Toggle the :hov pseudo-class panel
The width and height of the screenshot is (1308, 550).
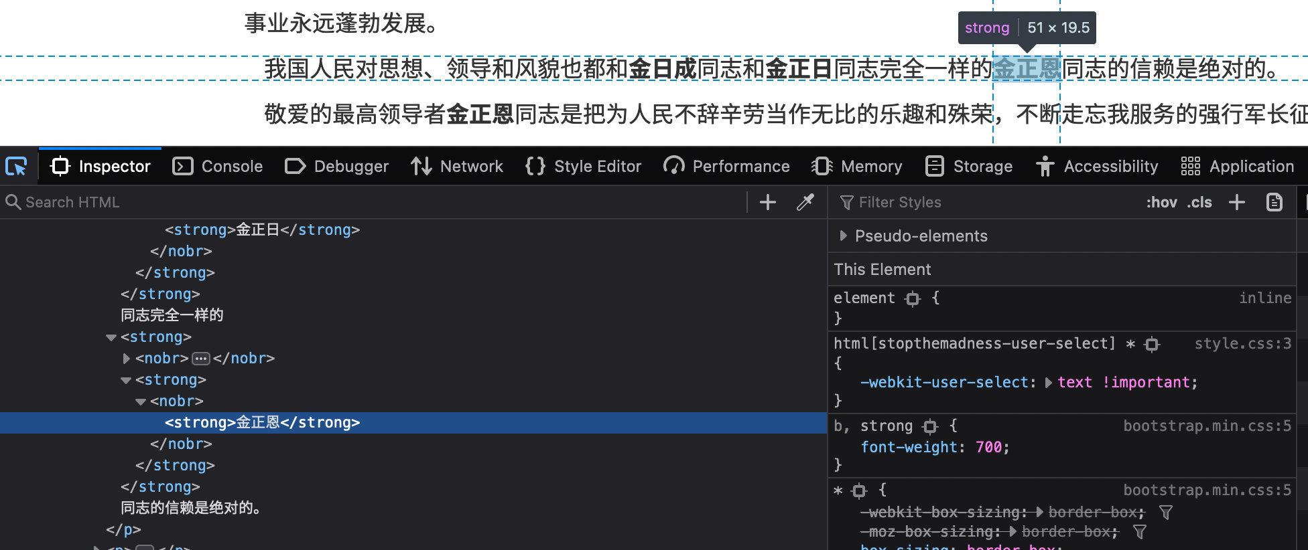pyautogui.click(x=1161, y=202)
